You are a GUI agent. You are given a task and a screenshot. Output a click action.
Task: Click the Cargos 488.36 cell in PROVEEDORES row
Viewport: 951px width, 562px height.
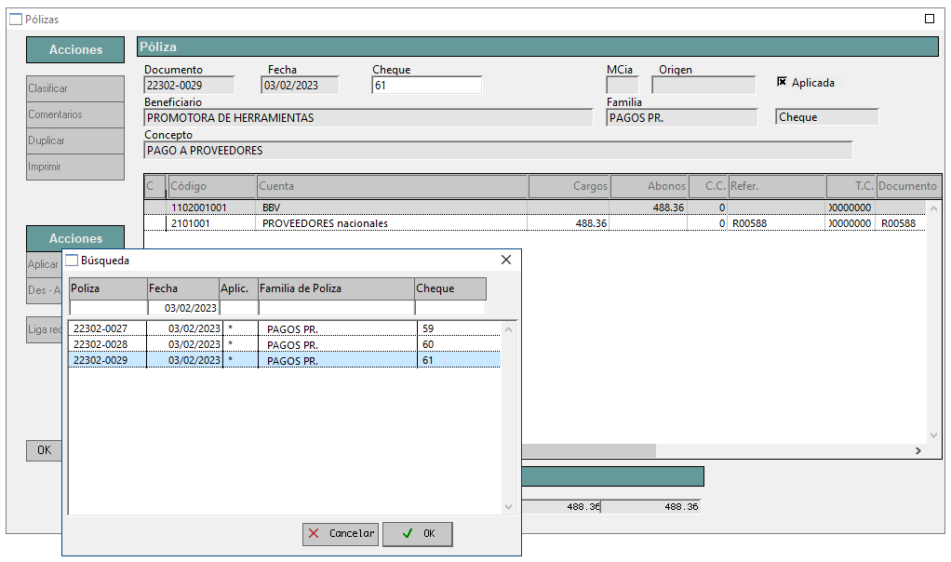tap(569, 223)
